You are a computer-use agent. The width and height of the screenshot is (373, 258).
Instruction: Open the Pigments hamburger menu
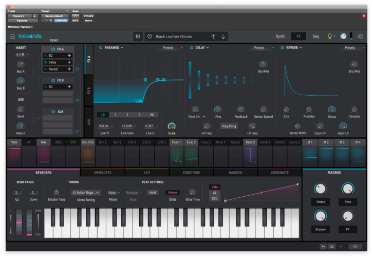click(13, 37)
